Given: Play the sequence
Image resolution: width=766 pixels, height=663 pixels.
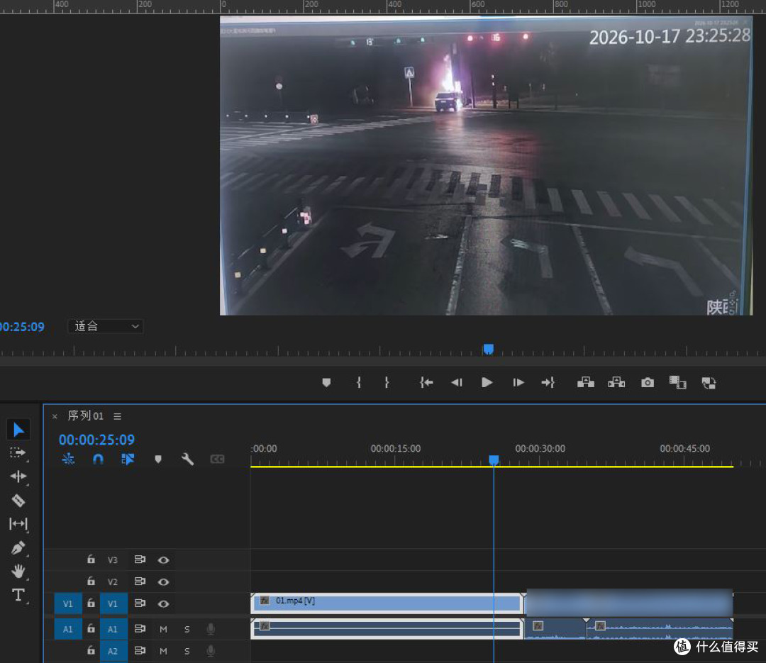Looking at the screenshot, I should [x=487, y=383].
